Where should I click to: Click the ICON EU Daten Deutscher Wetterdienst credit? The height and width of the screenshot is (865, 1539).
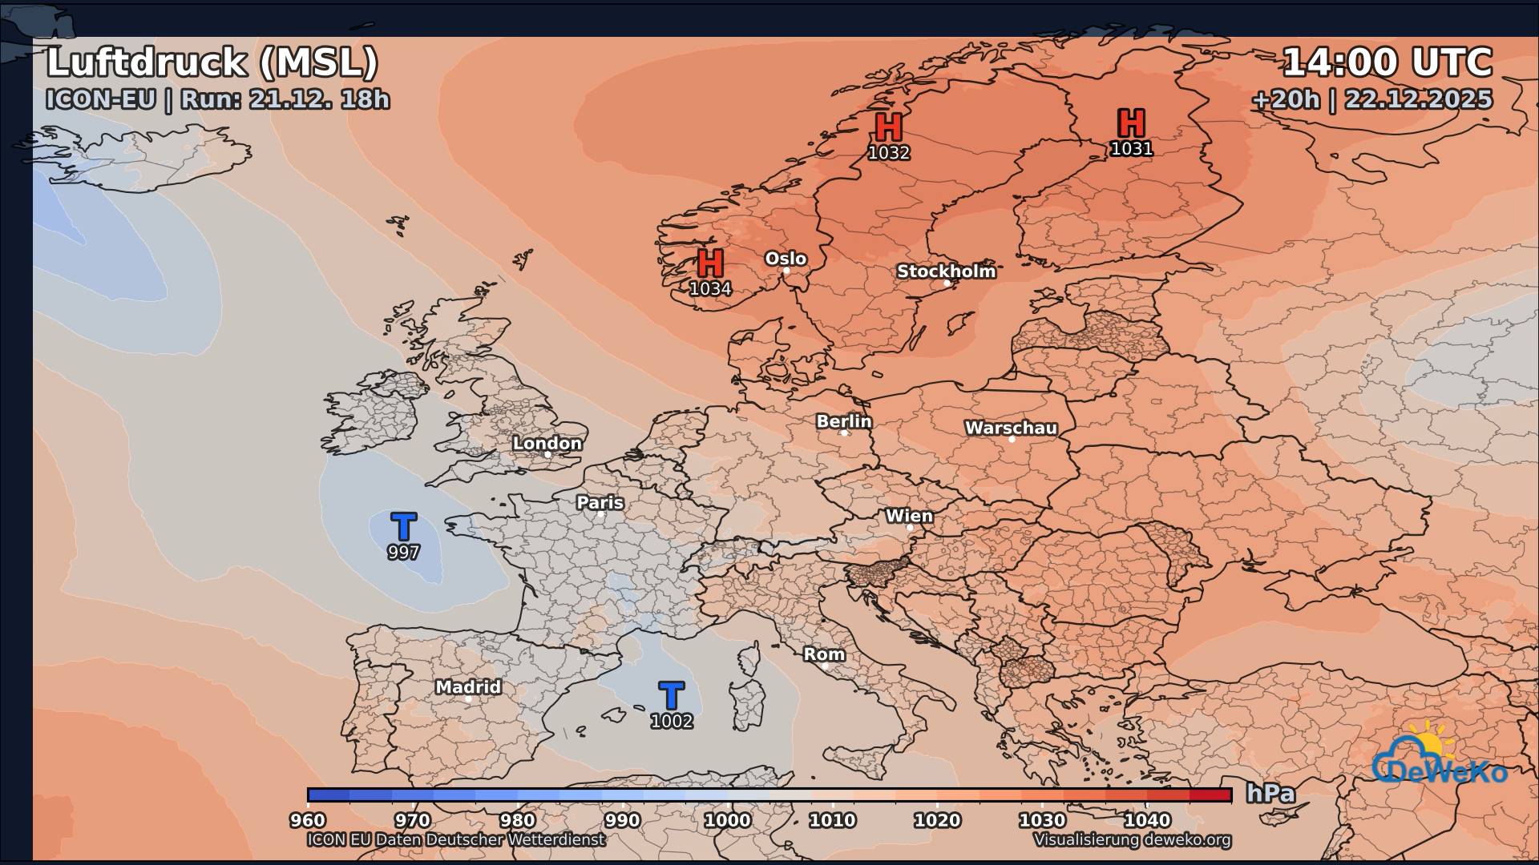457,840
